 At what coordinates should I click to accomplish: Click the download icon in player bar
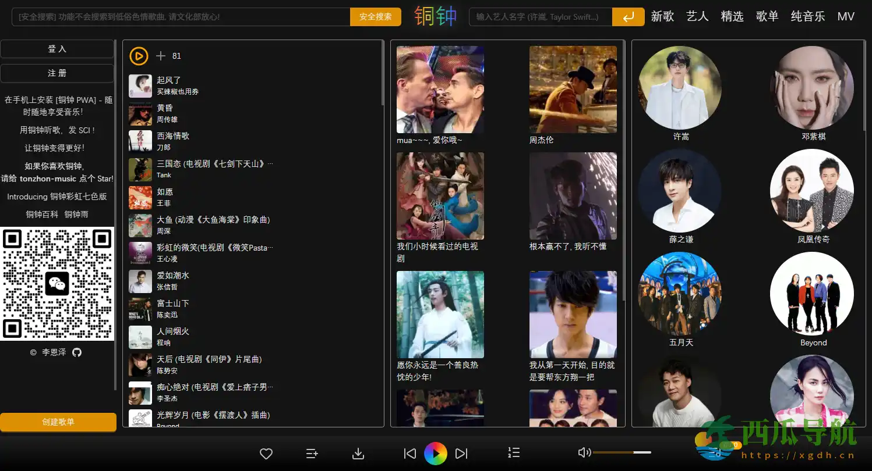pyautogui.click(x=358, y=454)
